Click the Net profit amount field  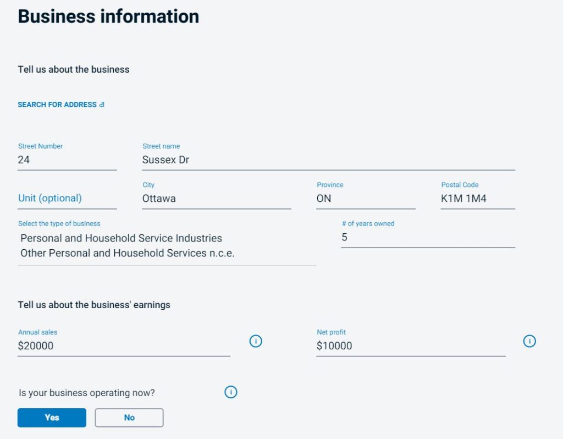coord(410,346)
